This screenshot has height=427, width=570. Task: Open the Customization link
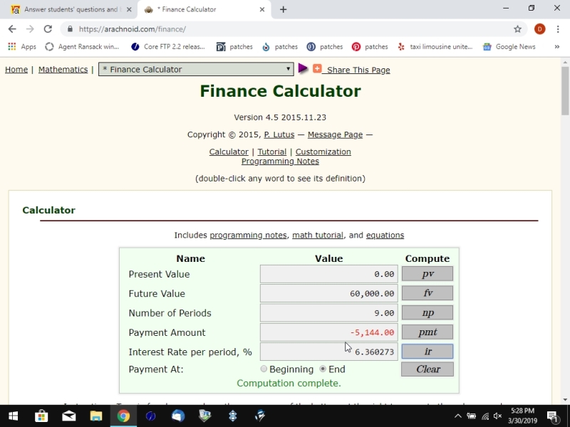(x=323, y=152)
